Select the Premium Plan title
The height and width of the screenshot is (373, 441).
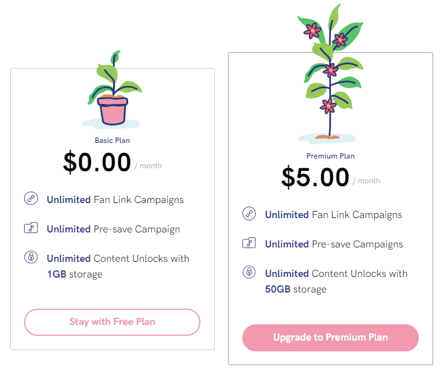click(330, 156)
